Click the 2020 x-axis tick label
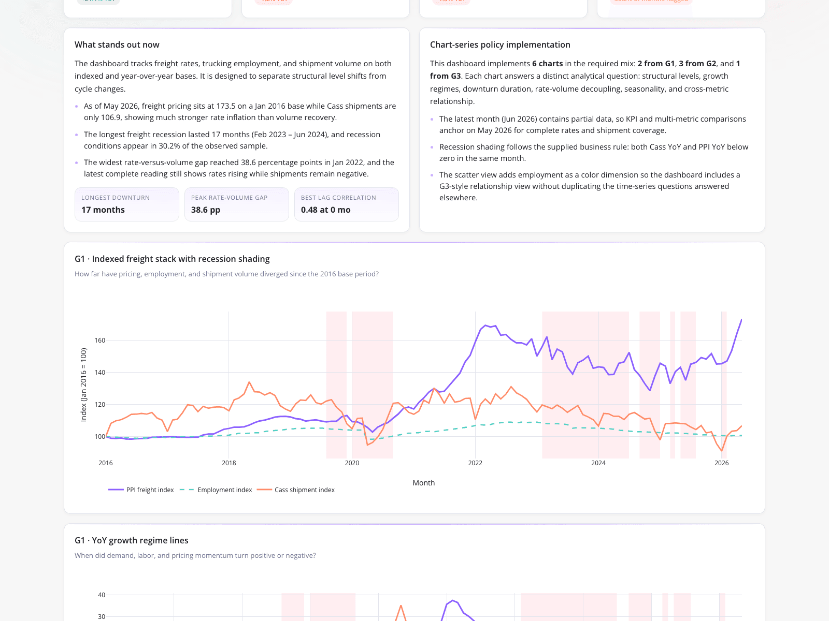 point(352,463)
